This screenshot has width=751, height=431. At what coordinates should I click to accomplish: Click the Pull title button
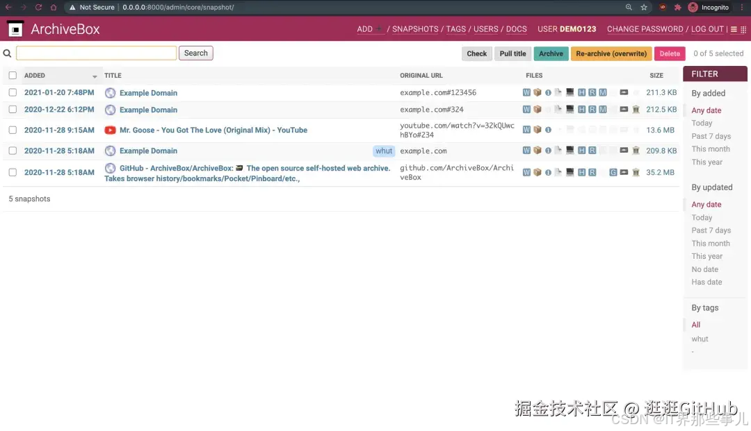tap(512, 53)
